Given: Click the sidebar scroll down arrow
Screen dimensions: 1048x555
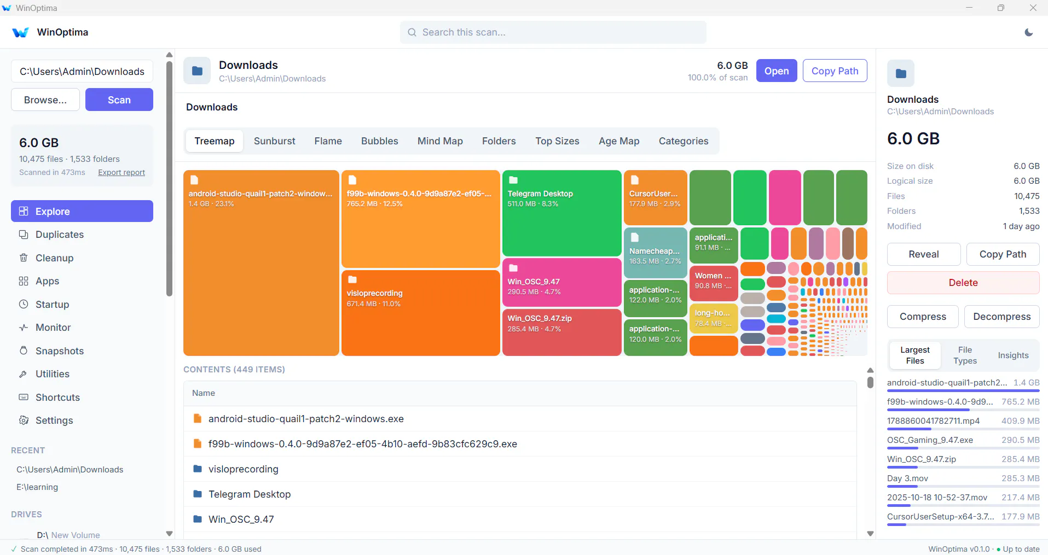Looking at the screenshot, I should point(169,534).
